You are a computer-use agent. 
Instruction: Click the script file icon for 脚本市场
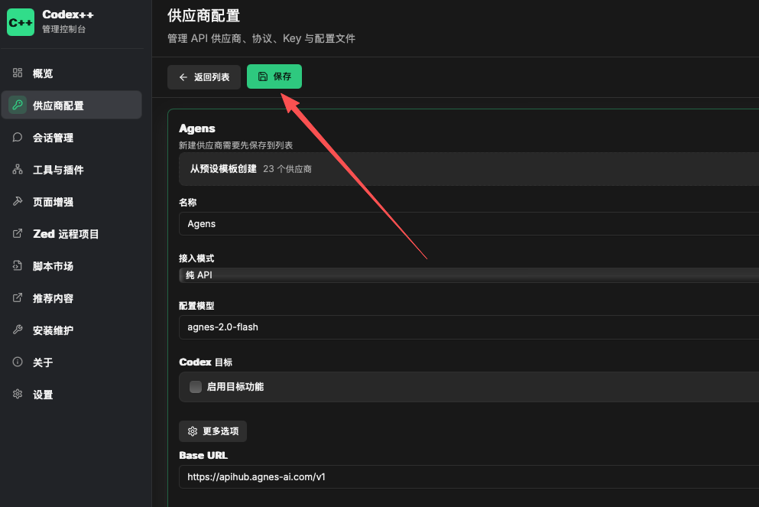(18, 265)
